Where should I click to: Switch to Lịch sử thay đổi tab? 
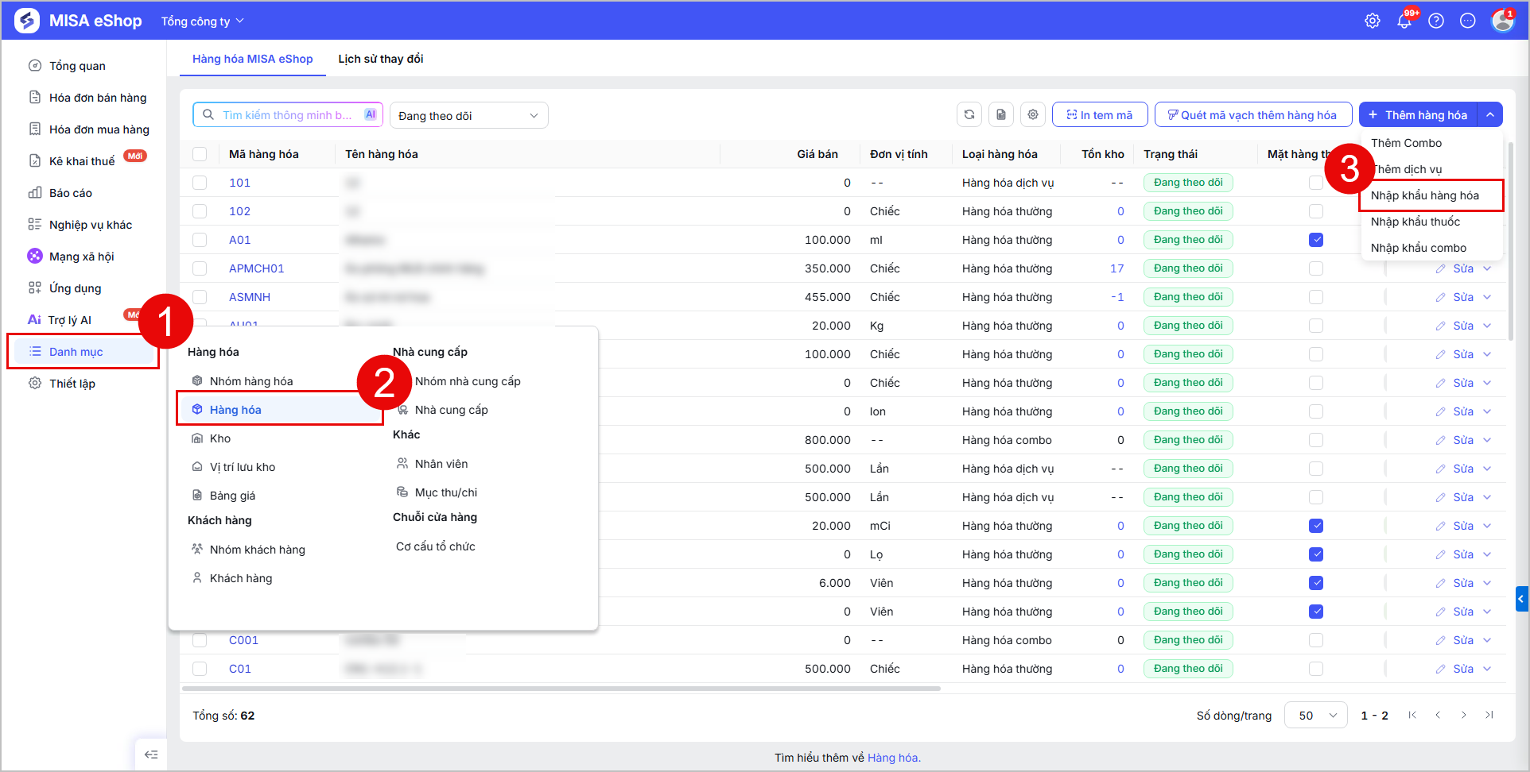(381, 59)
